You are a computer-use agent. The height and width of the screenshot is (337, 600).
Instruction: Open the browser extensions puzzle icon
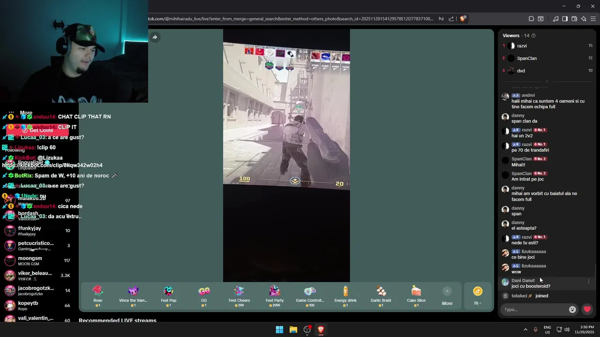(531, 19)
